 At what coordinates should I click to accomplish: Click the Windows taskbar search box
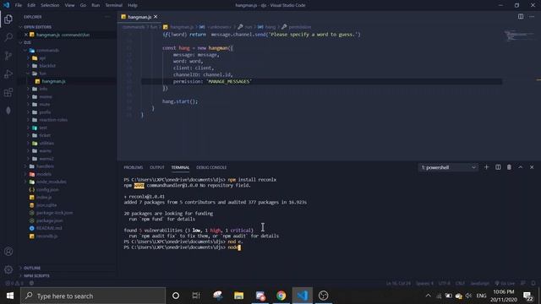(93, 296)
